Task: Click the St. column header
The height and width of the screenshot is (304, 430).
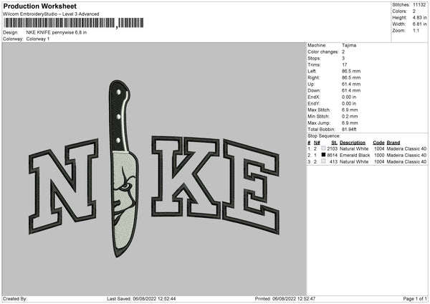Action: tap(334, 143)
